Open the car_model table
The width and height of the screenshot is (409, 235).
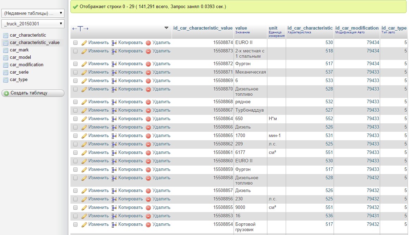pos(20,57)
